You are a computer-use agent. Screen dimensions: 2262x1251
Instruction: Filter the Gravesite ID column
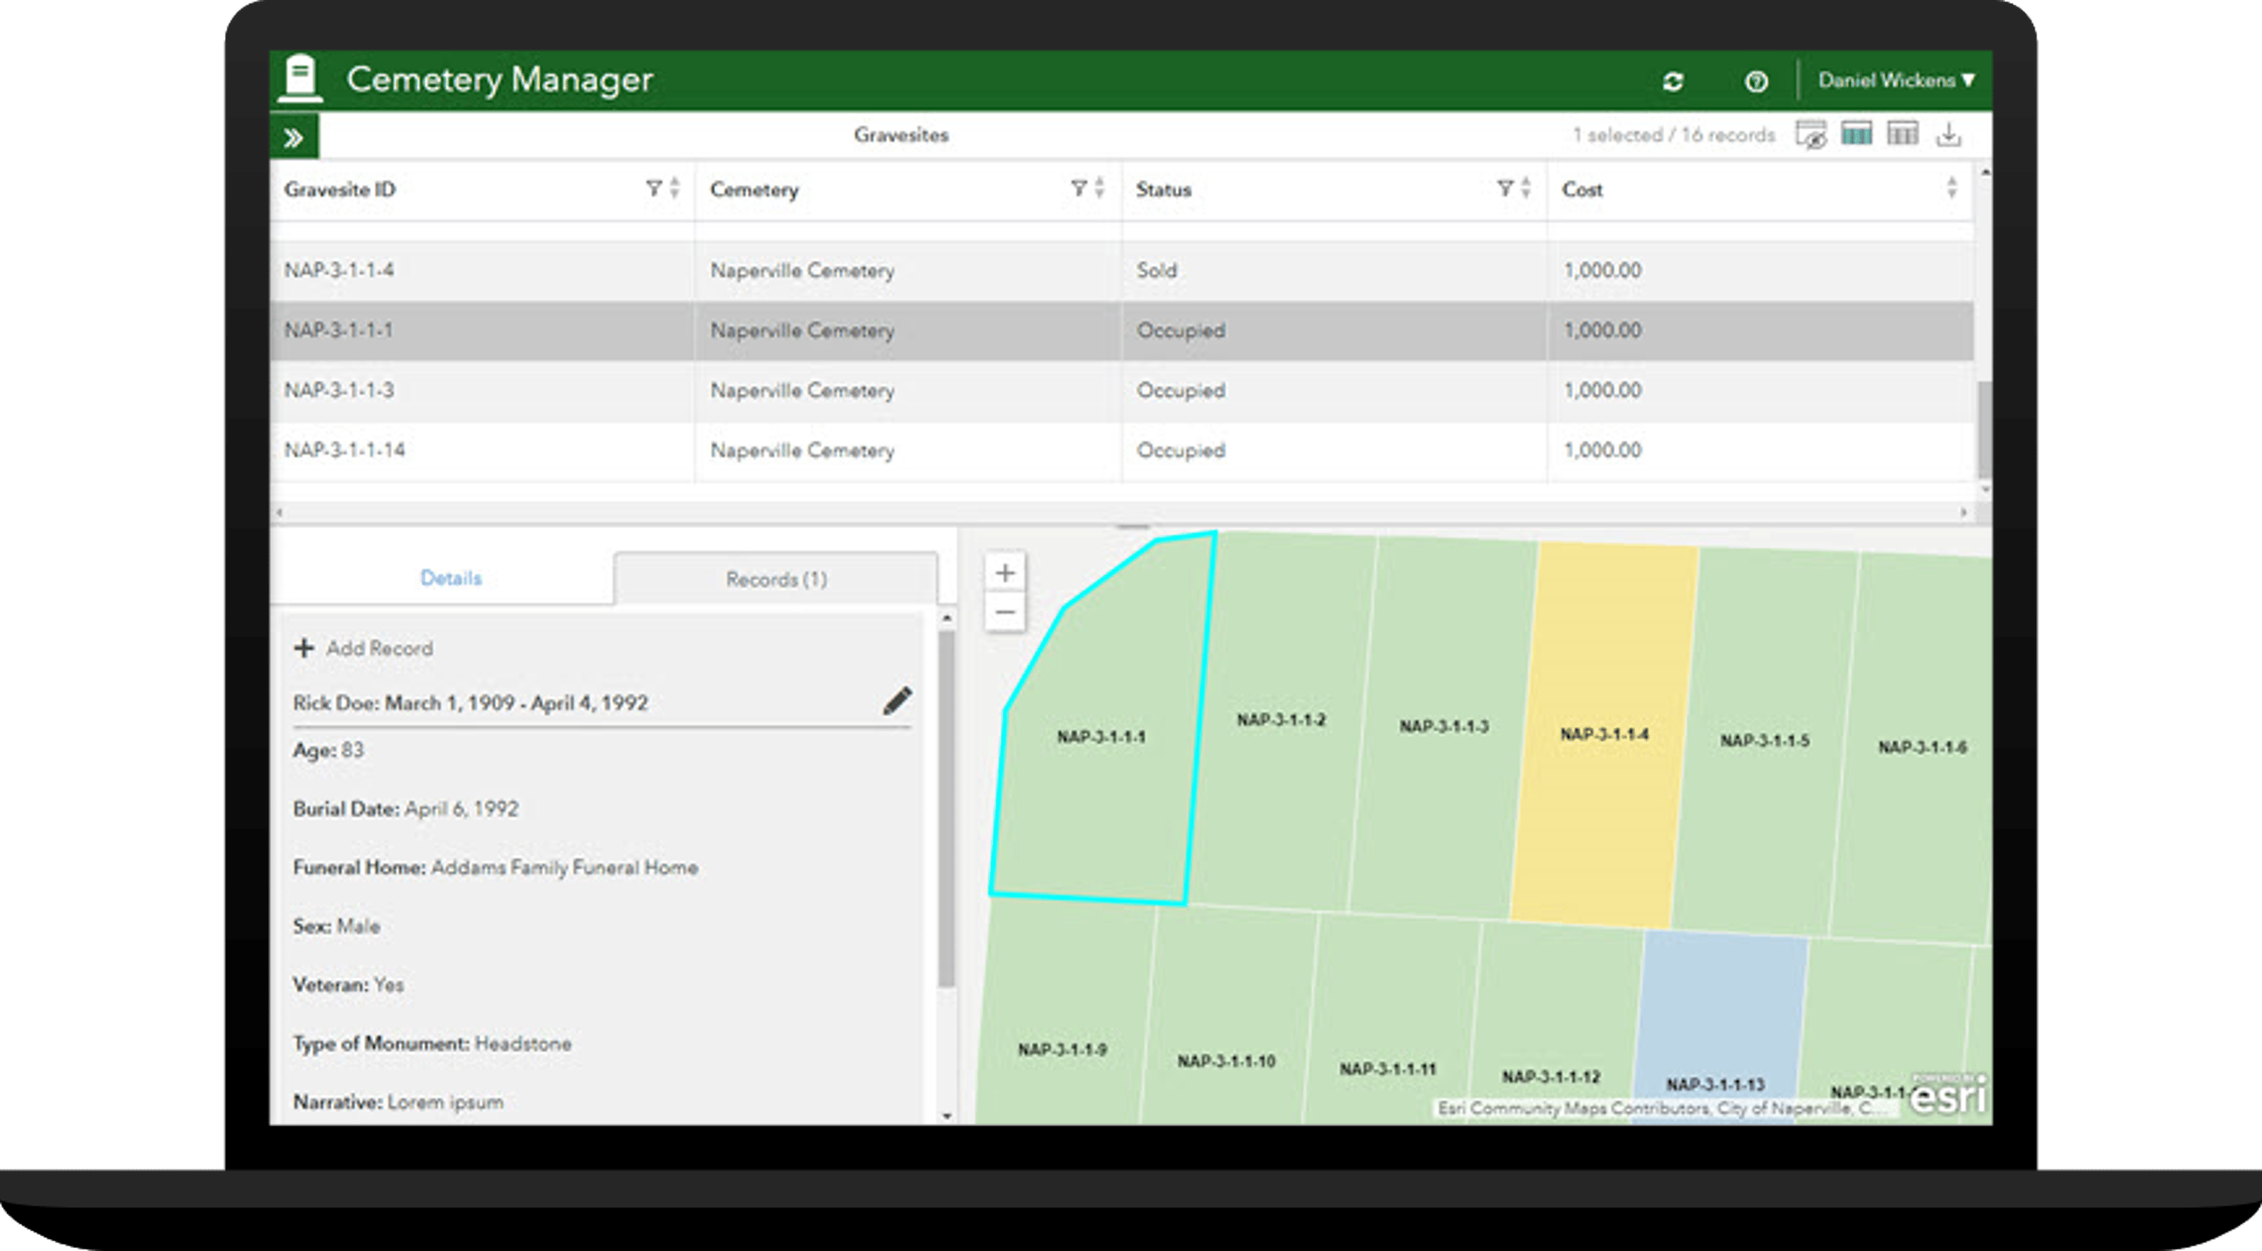653,188
